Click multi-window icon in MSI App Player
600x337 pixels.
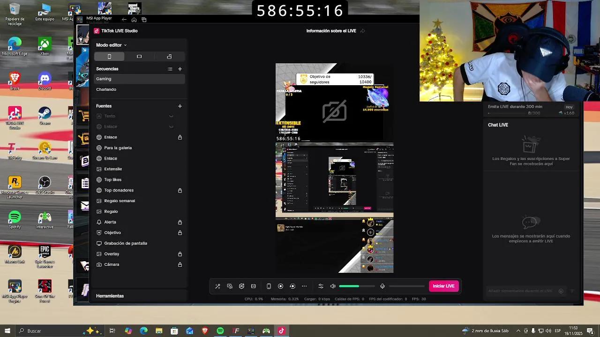(x=144, y=20)
